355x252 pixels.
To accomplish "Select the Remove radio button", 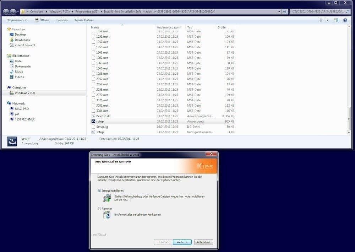I will (x=99, y=209).
